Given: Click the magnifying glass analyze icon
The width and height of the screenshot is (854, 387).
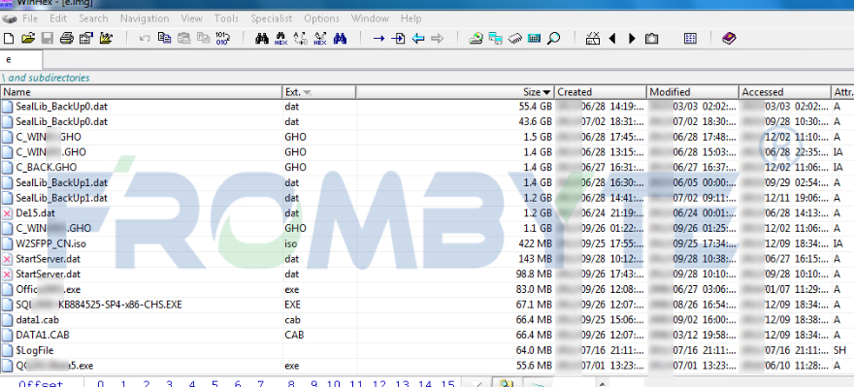Looking at the screenshot, I should 554,39.
